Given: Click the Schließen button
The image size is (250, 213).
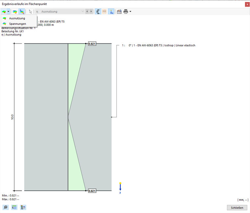Looking at the screenshot, I should (237, 208).
